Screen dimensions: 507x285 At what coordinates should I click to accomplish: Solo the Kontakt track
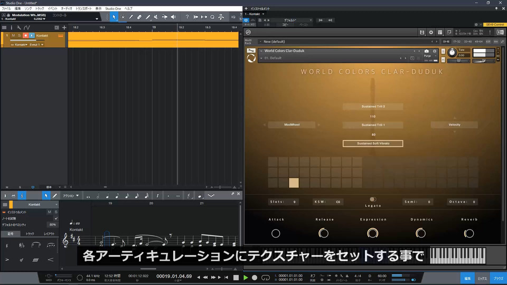20,35
